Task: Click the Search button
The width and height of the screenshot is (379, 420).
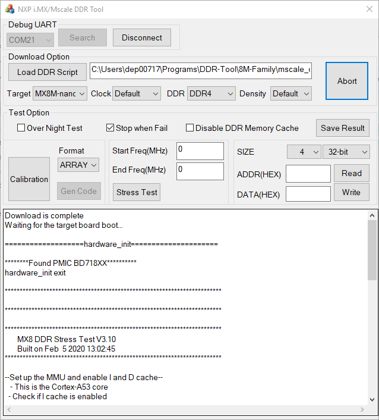Action: click(83, 37)
